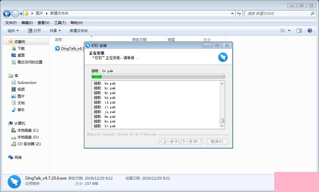Click the installer progress bar
This screenshot has width=319, height=192.
158,76
